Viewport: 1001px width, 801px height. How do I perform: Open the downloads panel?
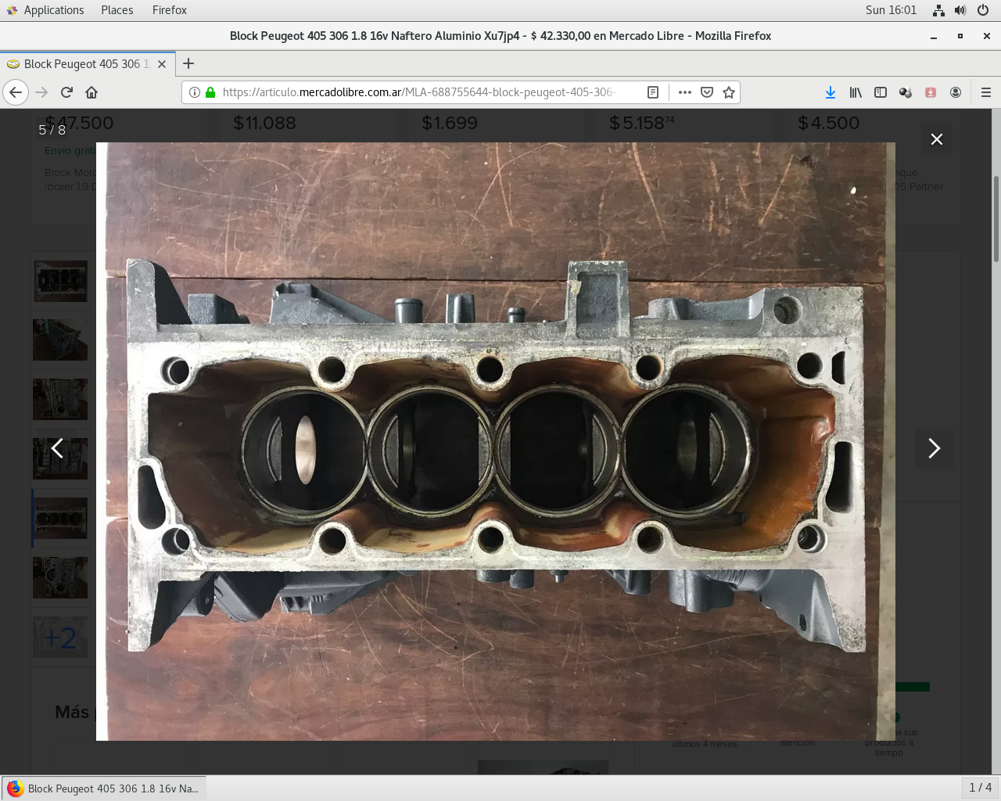pyautogui.click(x=831, y=92)
